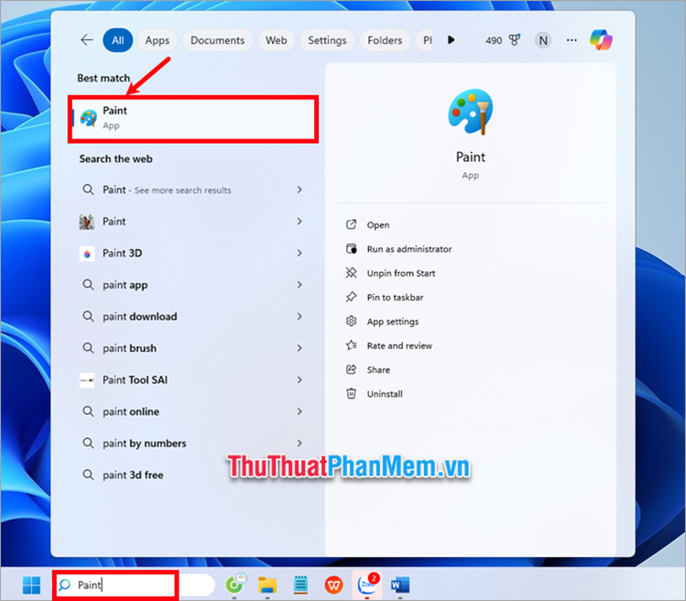
Task: Switch to the Folders filter tab
Action: 385,40
